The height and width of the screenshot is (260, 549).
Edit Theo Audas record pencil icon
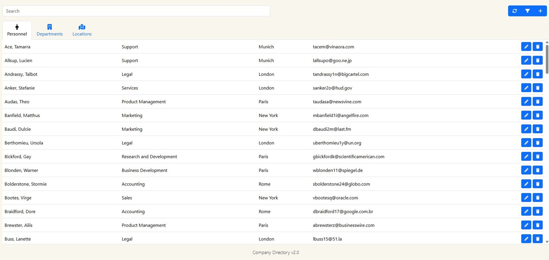[526, 102]
